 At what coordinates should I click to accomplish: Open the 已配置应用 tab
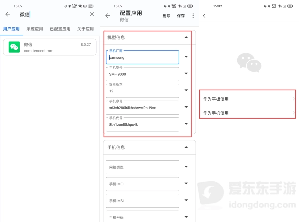pyautogui.click(x=60, y=29)
